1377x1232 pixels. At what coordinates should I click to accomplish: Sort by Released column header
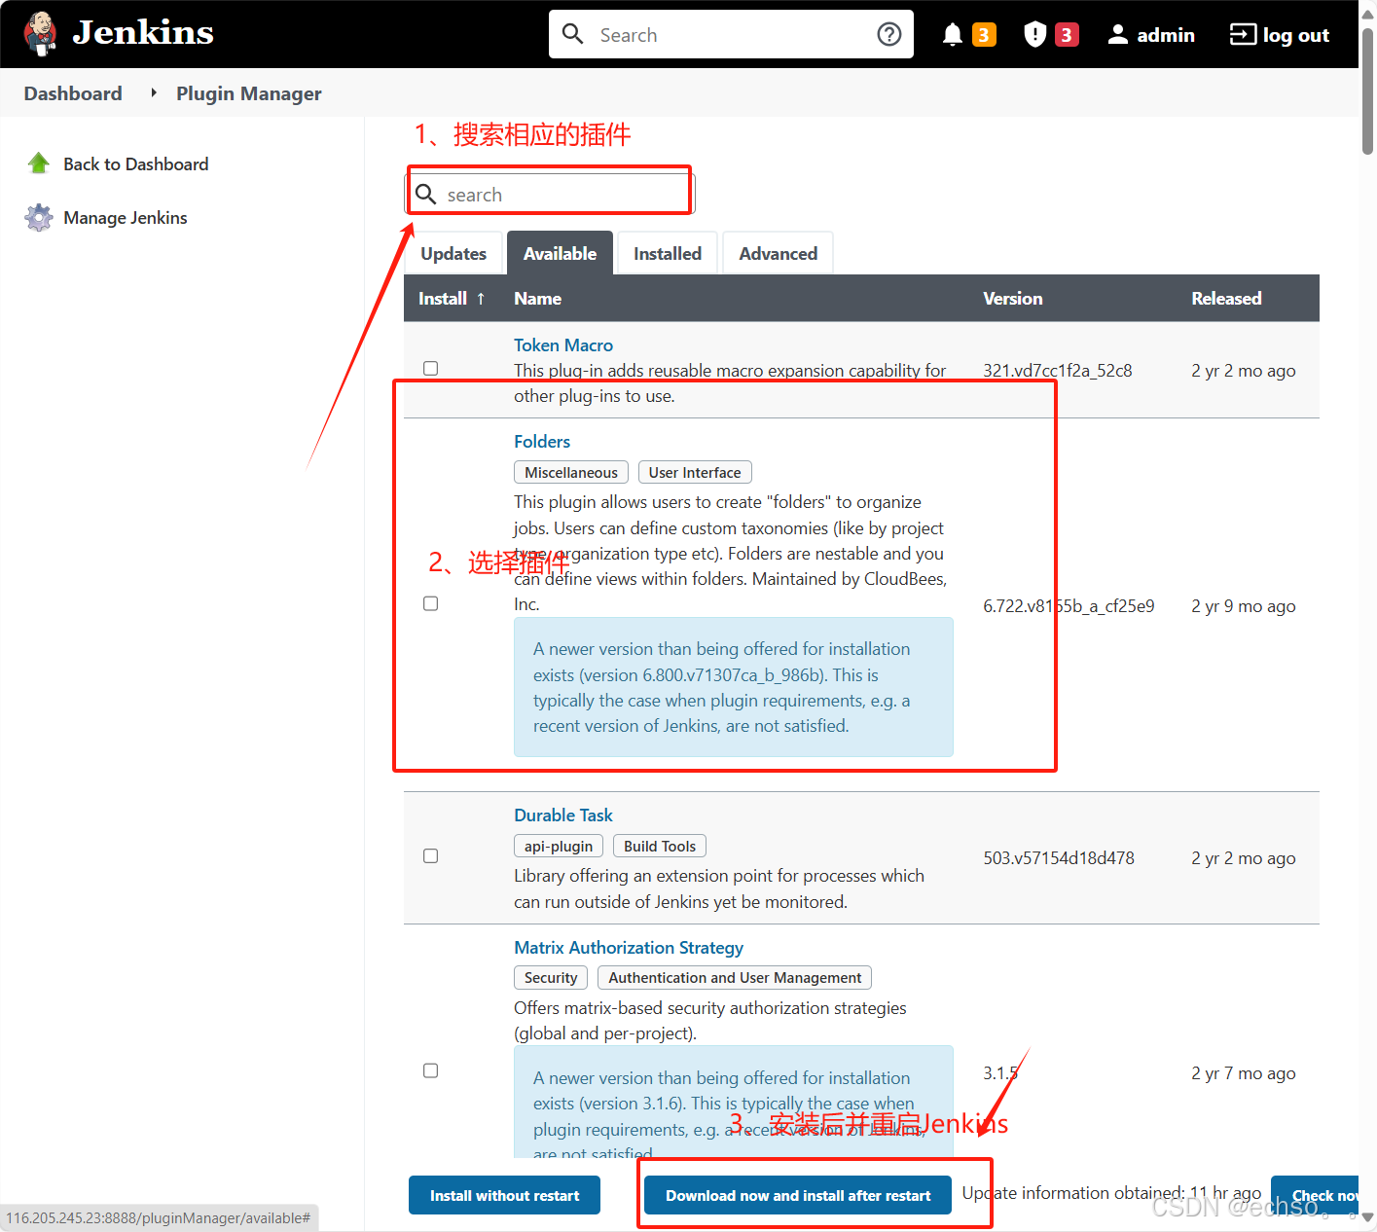(1226, 299)
